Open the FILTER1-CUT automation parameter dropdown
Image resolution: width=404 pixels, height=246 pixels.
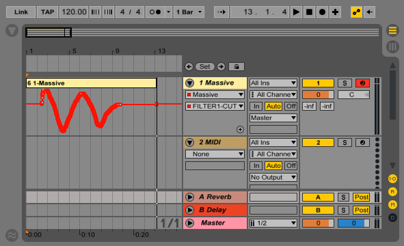point(215,106)
